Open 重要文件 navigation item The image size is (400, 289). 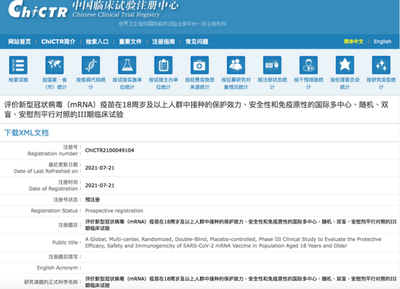(x=130, y=41)
